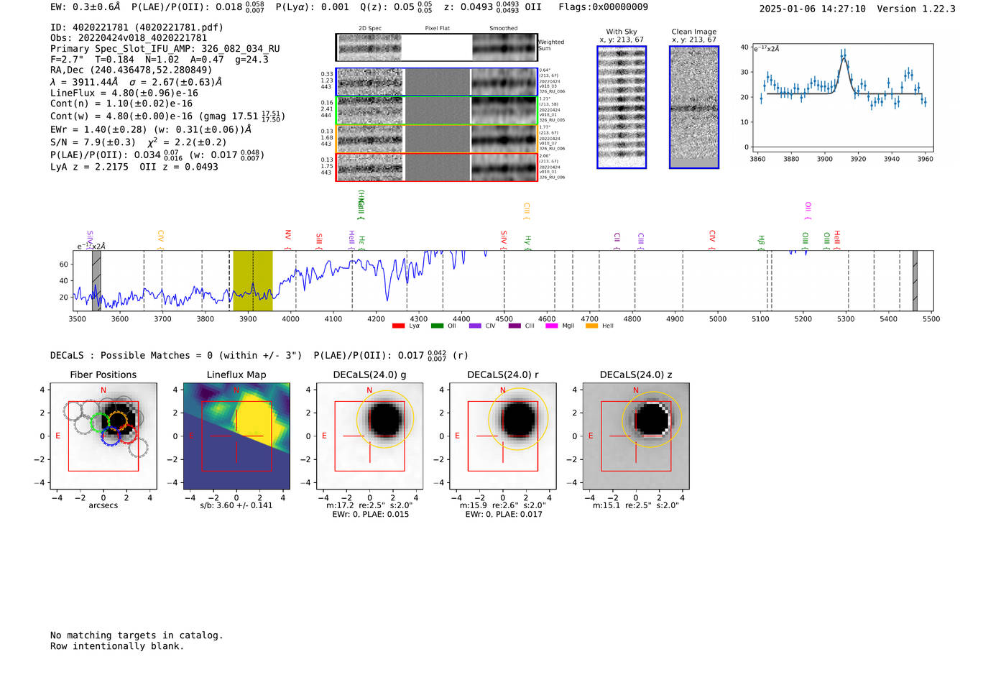Click the 'Row intentionally blank.' text
The height and width of the screenshot is (685, 1006).
(117, 646)
